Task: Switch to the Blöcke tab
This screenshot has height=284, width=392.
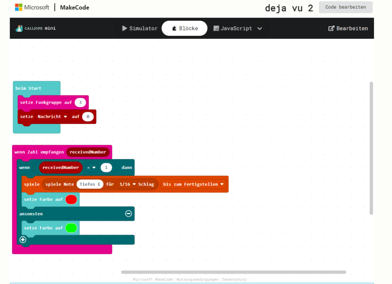Action: [185, 28]
